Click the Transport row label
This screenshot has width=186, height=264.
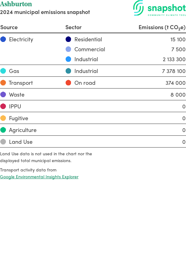pos(21,83)
